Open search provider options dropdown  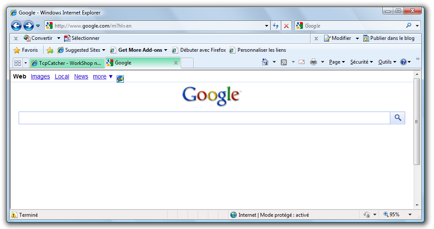pyautogui.click(x=417, y=26)
